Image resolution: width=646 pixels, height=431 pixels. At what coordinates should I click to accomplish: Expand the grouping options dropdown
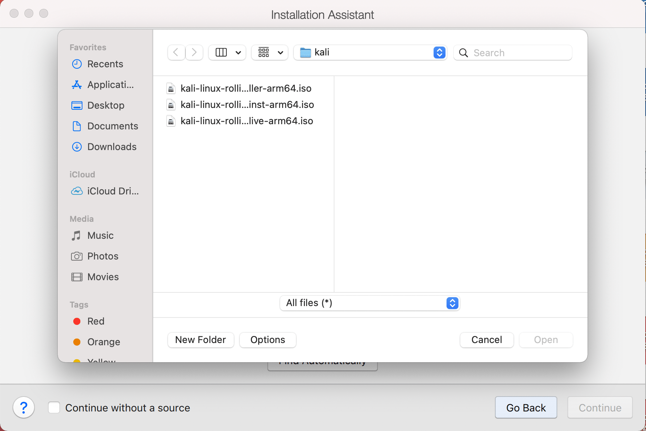click(x=270, y=52)
